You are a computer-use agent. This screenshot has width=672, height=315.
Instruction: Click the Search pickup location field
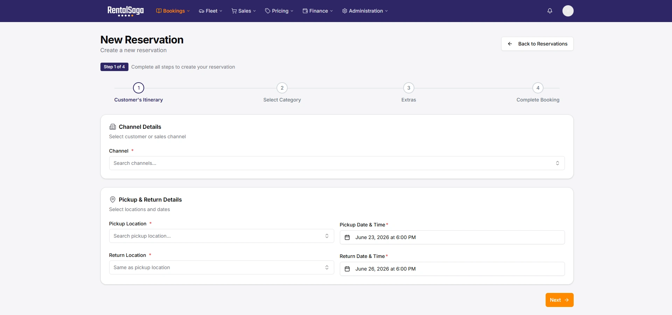222,236
